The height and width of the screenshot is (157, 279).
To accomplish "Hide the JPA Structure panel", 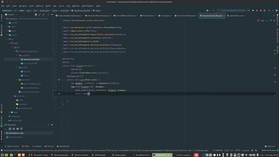I will [52, 125].
